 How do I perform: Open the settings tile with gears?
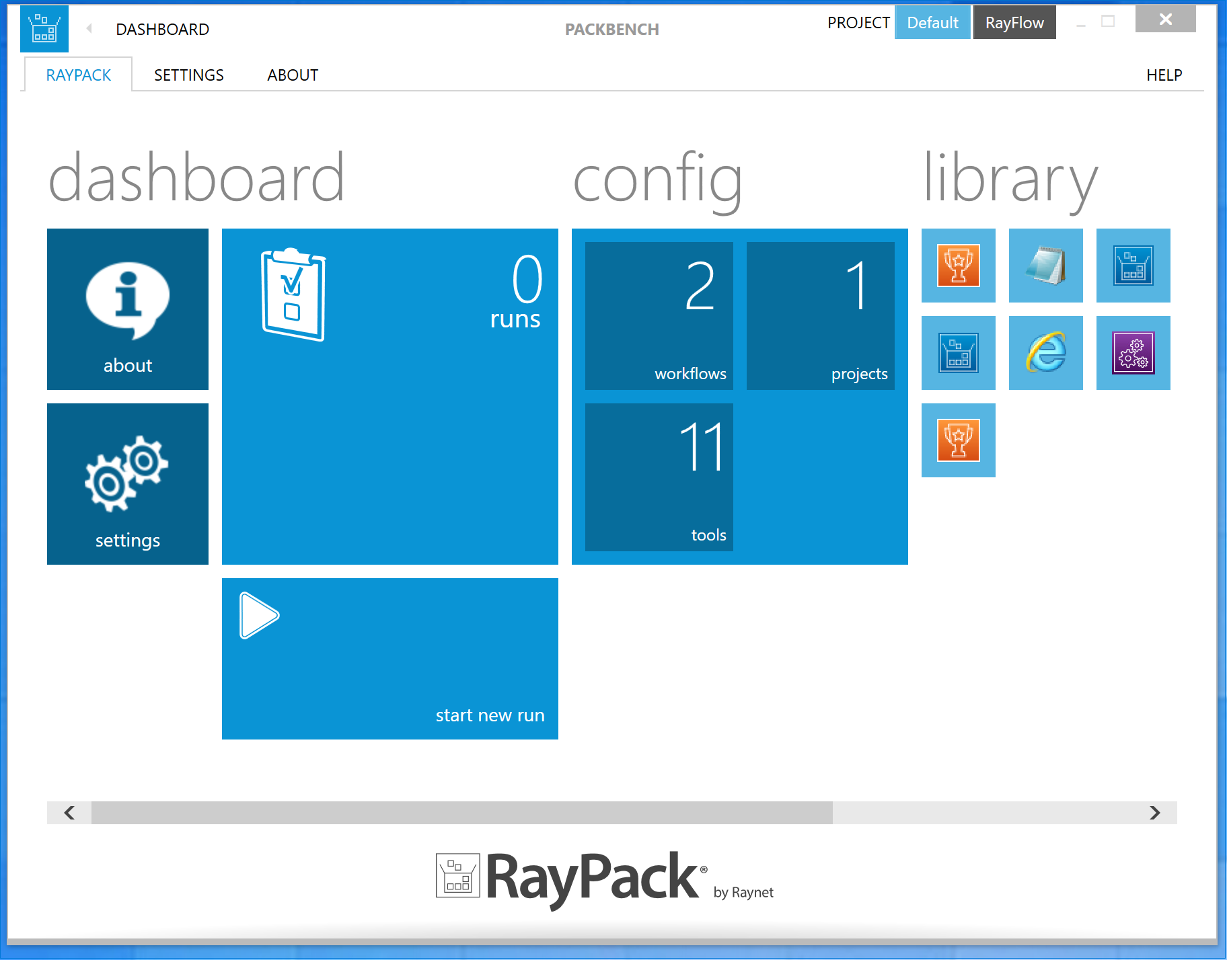(x=128, y=484)
